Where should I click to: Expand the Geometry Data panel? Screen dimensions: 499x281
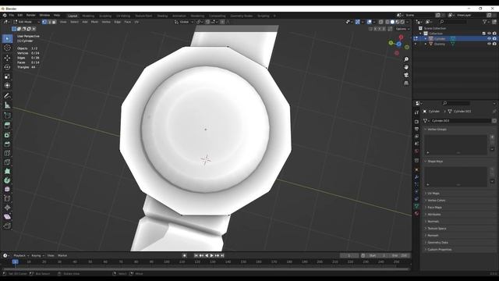pos(437,243)
